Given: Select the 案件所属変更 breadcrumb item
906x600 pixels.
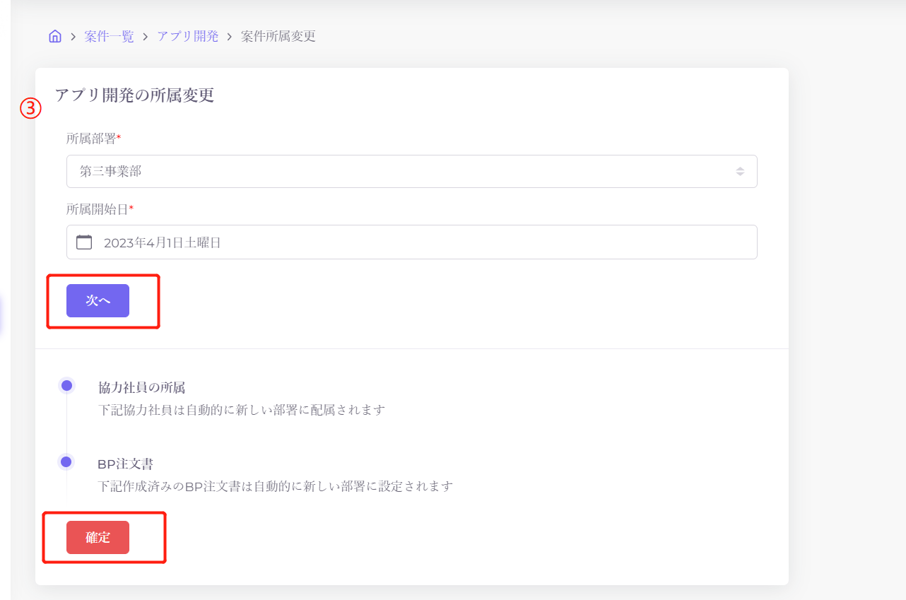Looking at the screenshot, I should 278,37.
